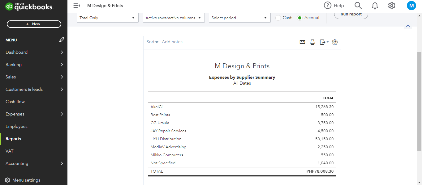Viewport: 422px width, 185px height.
Task: Open the search magnifier in header
Action: (358, 6)
